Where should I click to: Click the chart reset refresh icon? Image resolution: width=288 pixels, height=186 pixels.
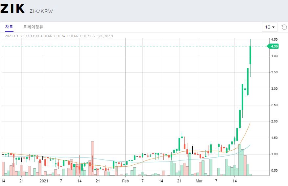click(x=284, y=27)
